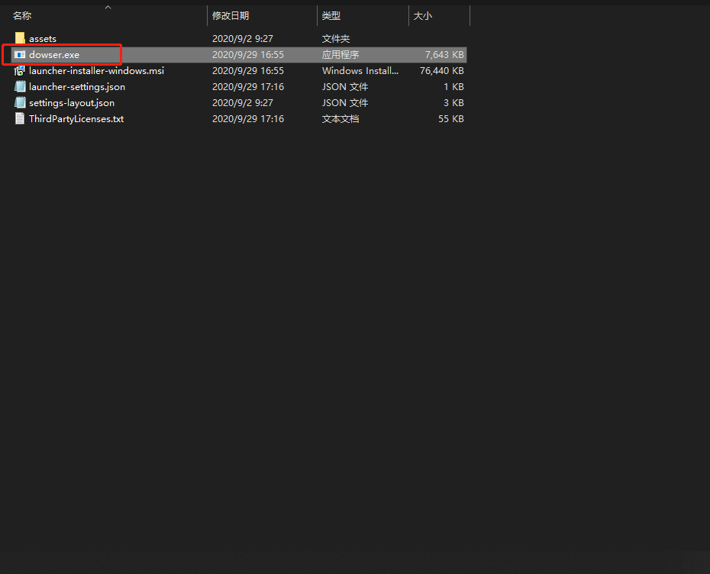Click the ThirdPartyLicenses.txt date 2020/9/29 17:16
The width and height of the screenshot is (710, 574).
[x=248, y=118]
